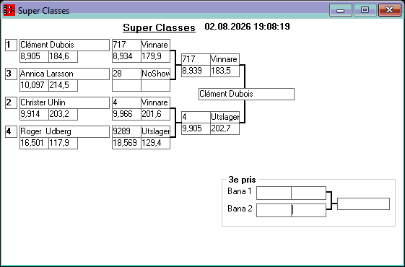Click the Super Classes app icon in title bar
The width and height of the screenshot is (405, 267).
[x=9, y=10]
